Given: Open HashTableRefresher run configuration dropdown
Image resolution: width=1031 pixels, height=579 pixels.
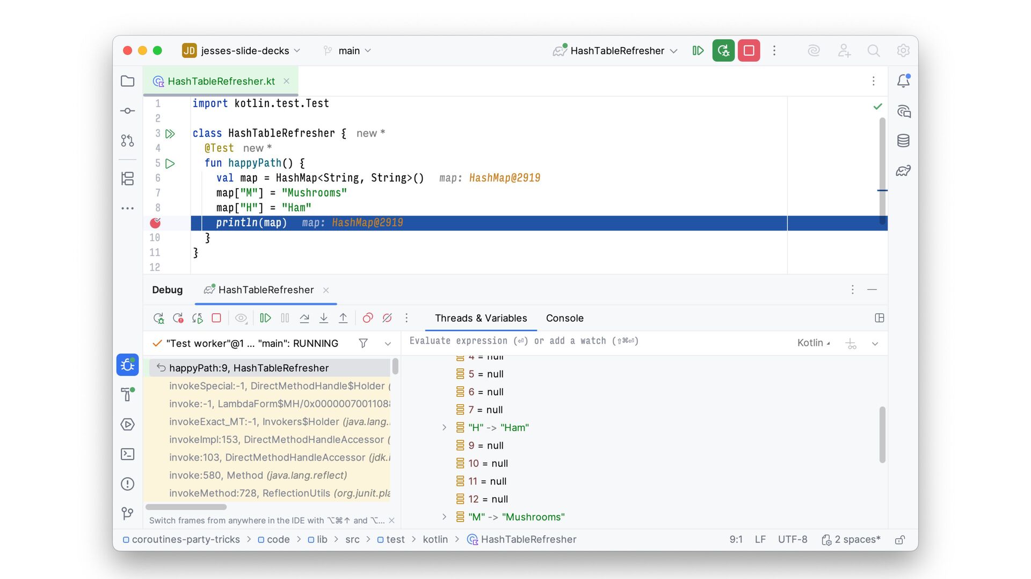Looking at the screenshot, I should click(615, 50).
